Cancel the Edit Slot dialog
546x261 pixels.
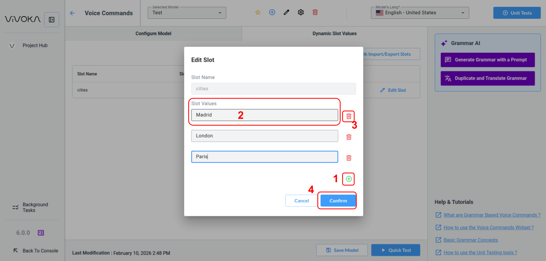pyautogui.click(x=301, y=201)
